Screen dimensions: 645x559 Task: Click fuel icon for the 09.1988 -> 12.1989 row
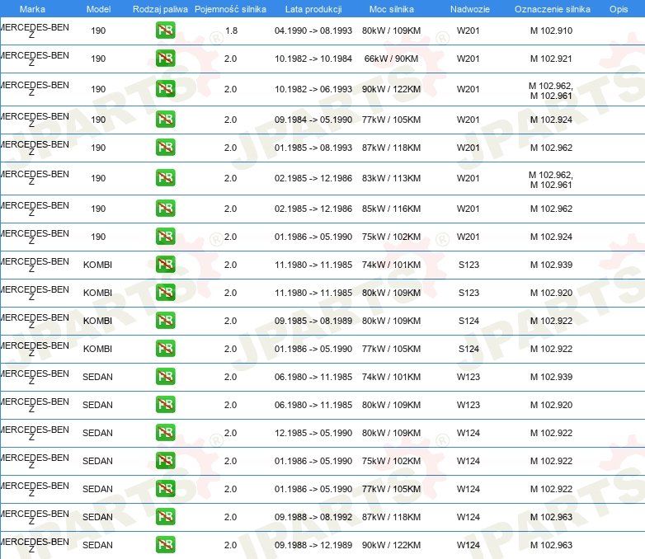click(165, 544)
